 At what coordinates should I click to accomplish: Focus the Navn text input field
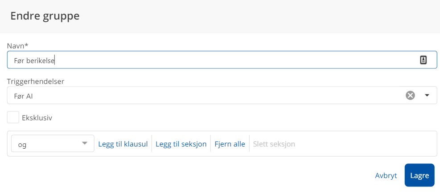223,60
